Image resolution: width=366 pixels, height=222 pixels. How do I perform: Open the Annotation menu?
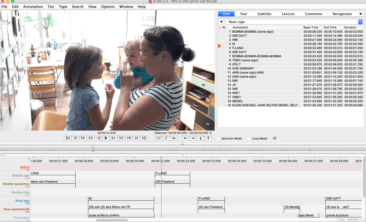point(33,7)
